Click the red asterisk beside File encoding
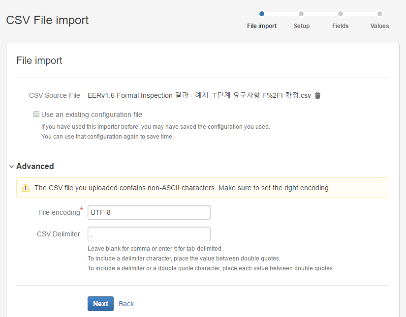The image size is (406, 317). click(82, 209)
